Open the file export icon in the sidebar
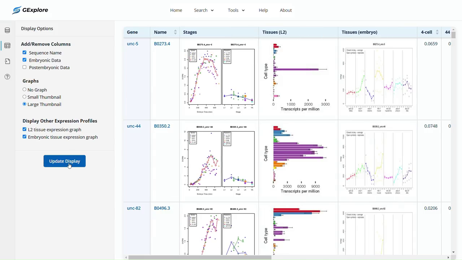462x260 pixels. [x=7, y=61]
